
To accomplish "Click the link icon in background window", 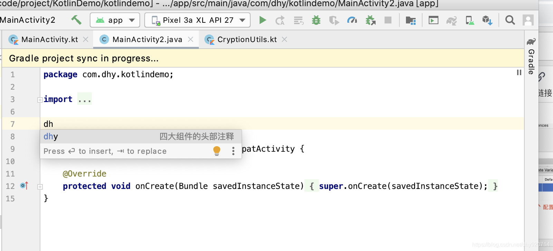I will click(x=542, y=77).
